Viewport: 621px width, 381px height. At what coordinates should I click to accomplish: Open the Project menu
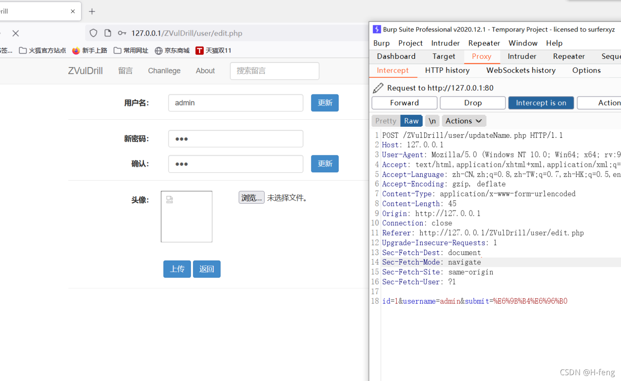tap(410, 43)
